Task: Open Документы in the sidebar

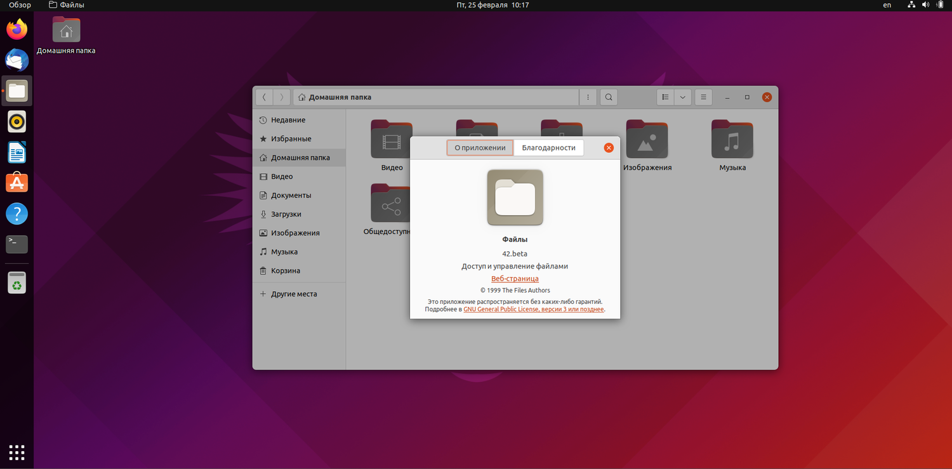Action: click(x=299, y=195)
